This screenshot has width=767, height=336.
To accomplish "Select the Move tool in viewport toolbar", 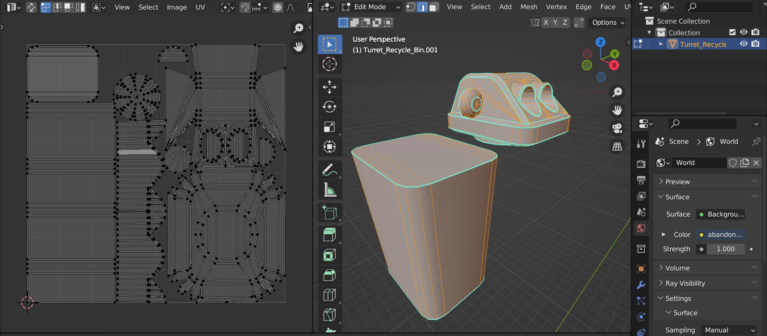I will pos(329,87).
